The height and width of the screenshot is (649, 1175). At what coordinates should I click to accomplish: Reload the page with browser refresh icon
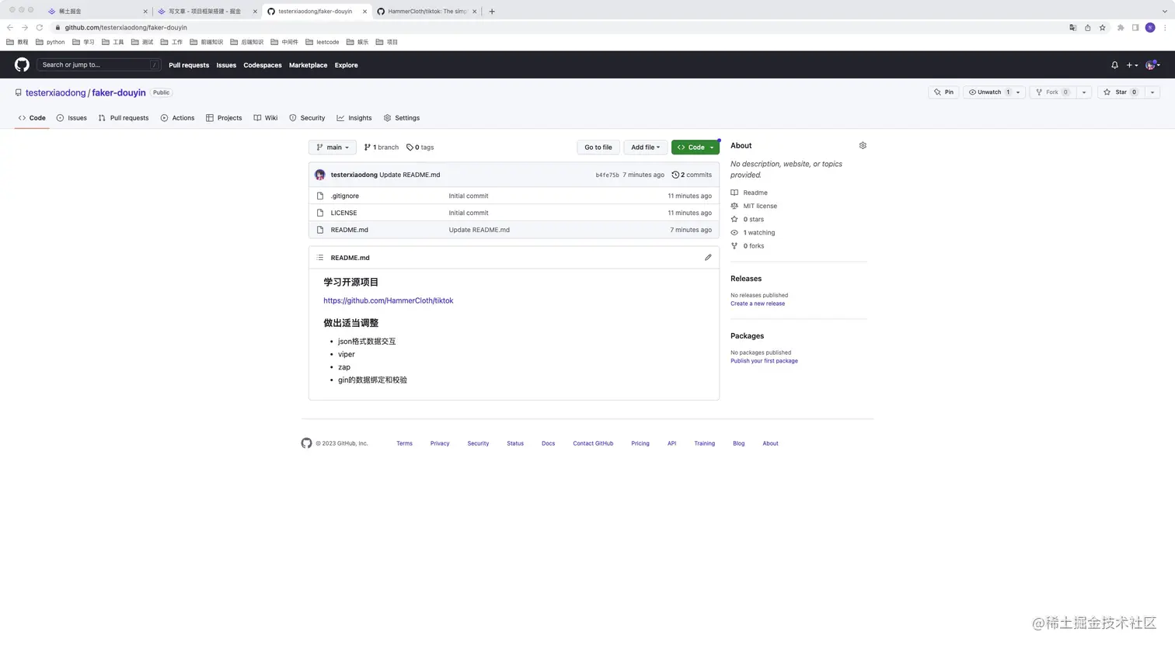coord(39,27)
